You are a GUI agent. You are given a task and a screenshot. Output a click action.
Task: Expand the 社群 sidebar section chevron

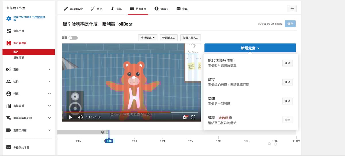tap(49, 81)
